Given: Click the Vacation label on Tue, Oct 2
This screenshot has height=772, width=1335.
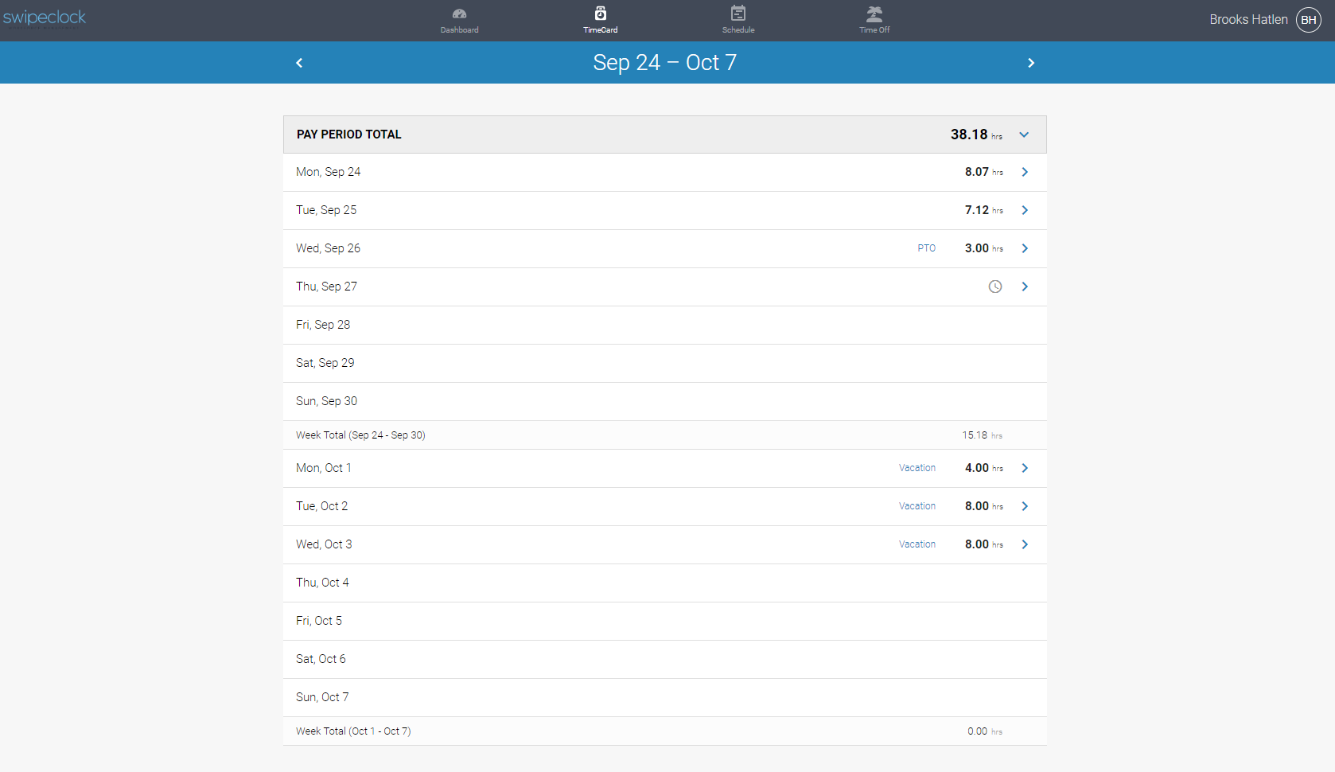Looking at the screenshot, I should (917, 506).
